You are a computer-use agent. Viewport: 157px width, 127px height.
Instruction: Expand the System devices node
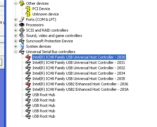coord(15,46)
